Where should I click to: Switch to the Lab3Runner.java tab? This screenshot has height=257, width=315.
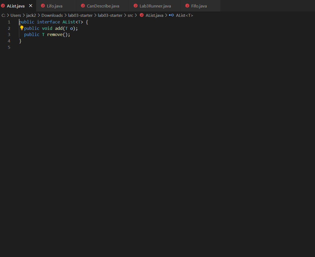154,6
